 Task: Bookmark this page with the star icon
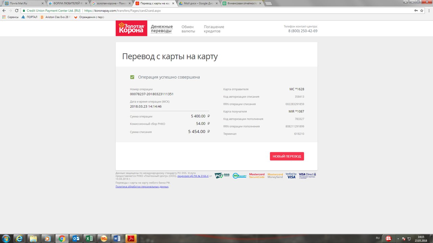tap(422, 10)
